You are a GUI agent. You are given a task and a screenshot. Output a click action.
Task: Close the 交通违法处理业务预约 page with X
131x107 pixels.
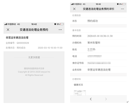point(8,30)
